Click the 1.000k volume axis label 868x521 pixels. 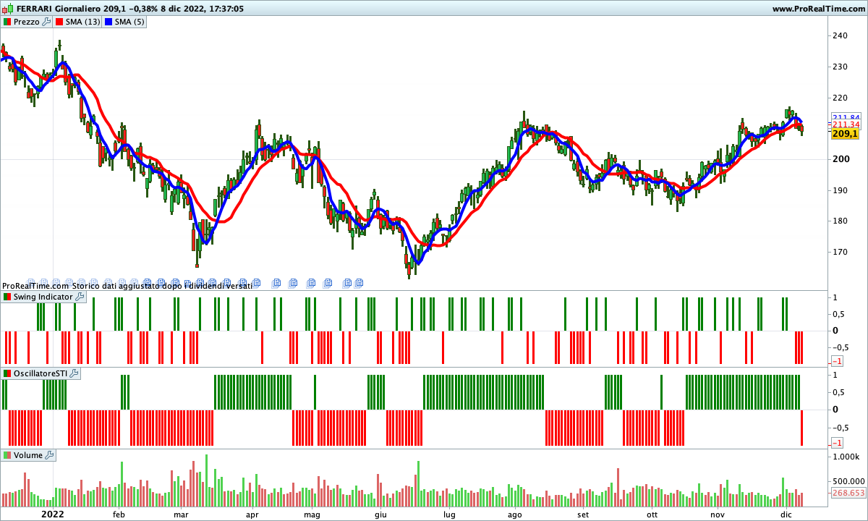847,458
